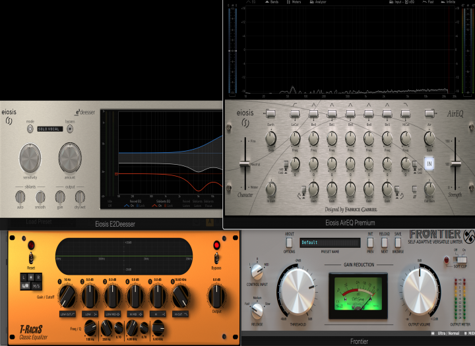
Task: Click the Earth Gain knob in AirEQ
Action: pyautogui.click(x=271, y=138)
